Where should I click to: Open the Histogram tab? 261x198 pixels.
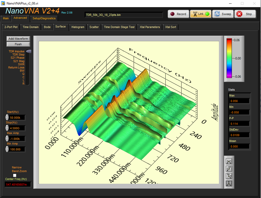coord(78,27)
